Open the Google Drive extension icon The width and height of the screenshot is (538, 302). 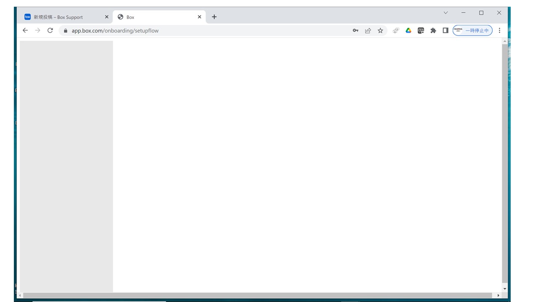click(x=408, y=31)
